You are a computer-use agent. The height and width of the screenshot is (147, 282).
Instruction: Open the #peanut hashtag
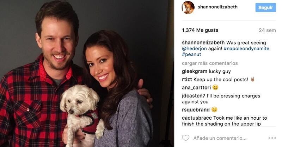click(191, 54)
